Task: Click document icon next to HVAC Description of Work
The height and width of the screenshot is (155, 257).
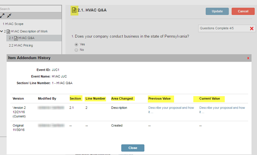Action: click(x=8, y=31)
